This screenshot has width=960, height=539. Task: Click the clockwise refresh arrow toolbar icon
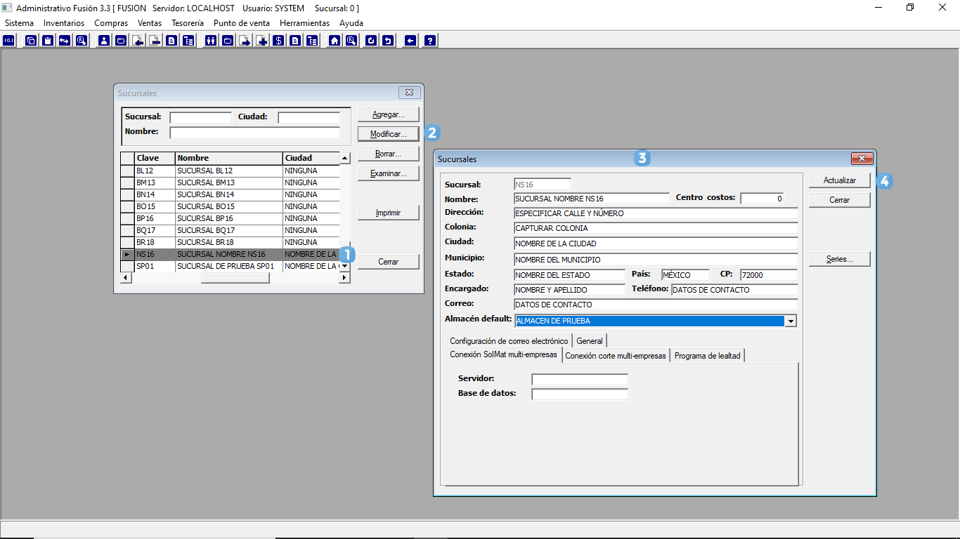[x=371, y=41]
